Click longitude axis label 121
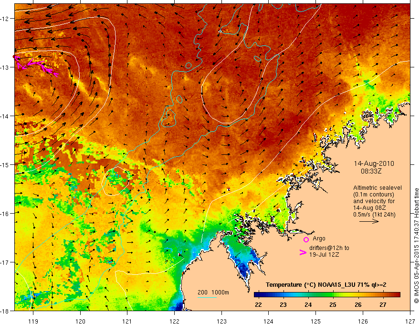Screen dimensions: 420x325 coord(127,321)
